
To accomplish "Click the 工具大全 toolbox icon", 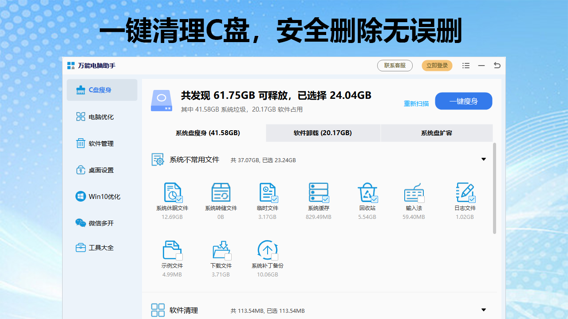I will [81, 248].
